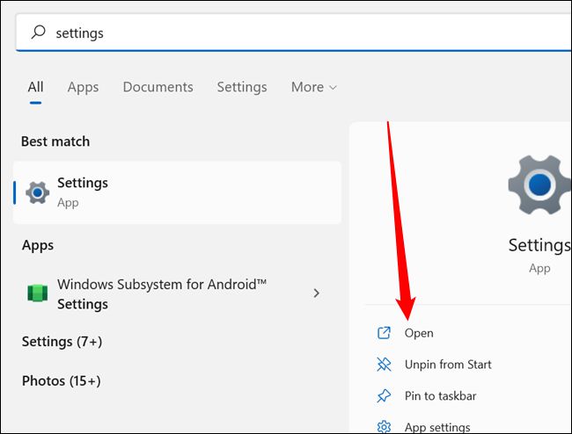Click the large Settings gear icon in preview
This screenshot has height=434, width=572.
539,184
